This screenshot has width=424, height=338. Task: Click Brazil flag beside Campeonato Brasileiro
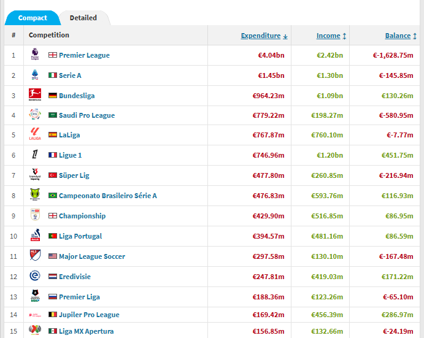click(52, 195)
